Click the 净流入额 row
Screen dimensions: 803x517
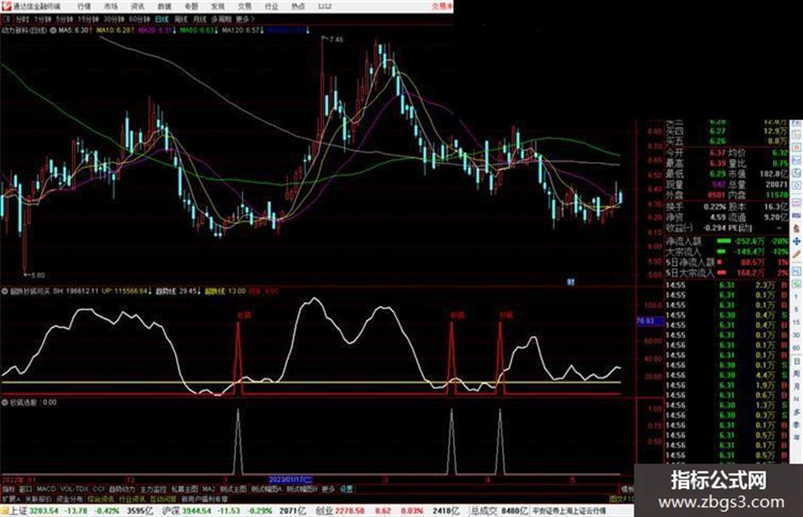coord(727,241)
